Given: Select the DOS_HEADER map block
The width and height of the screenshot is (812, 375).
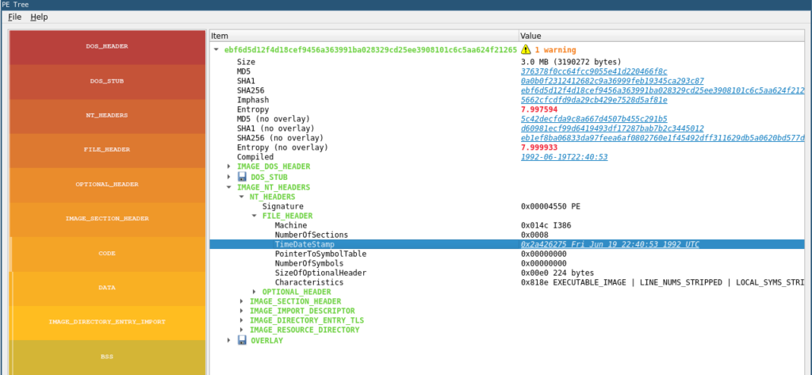Looking at the screenshot, I should [x=107, y=47].
